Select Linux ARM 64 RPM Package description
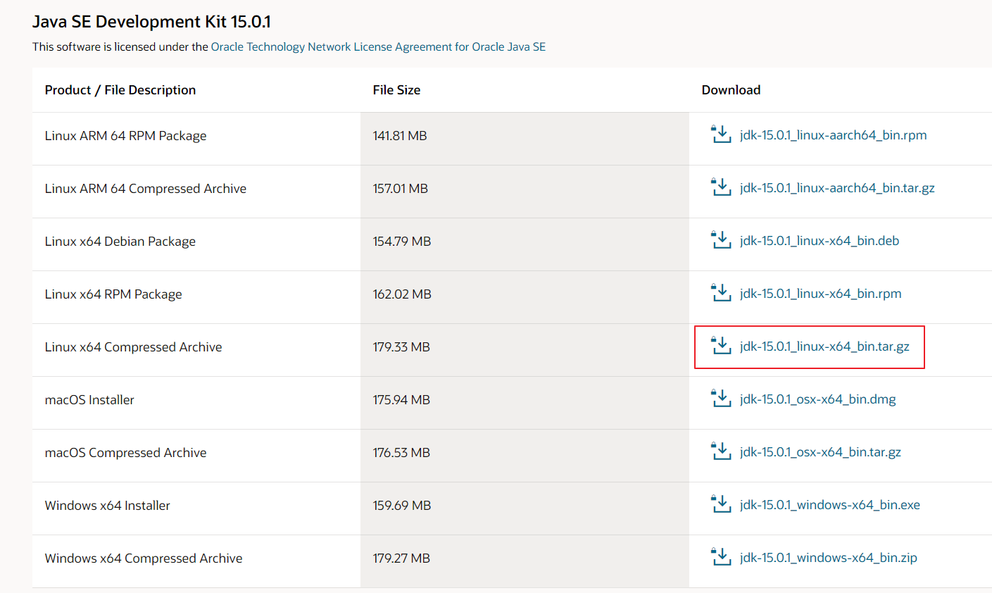The image size is (992, 593). coord(125,136)
